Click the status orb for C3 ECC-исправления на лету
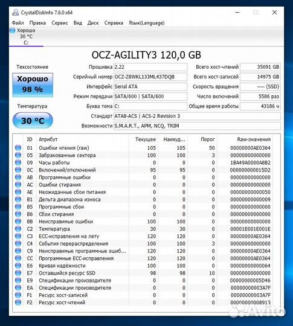The height and width of the screenshot is (326, 293). (18, 236)
